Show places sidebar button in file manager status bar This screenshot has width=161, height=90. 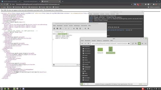[82, 84]
